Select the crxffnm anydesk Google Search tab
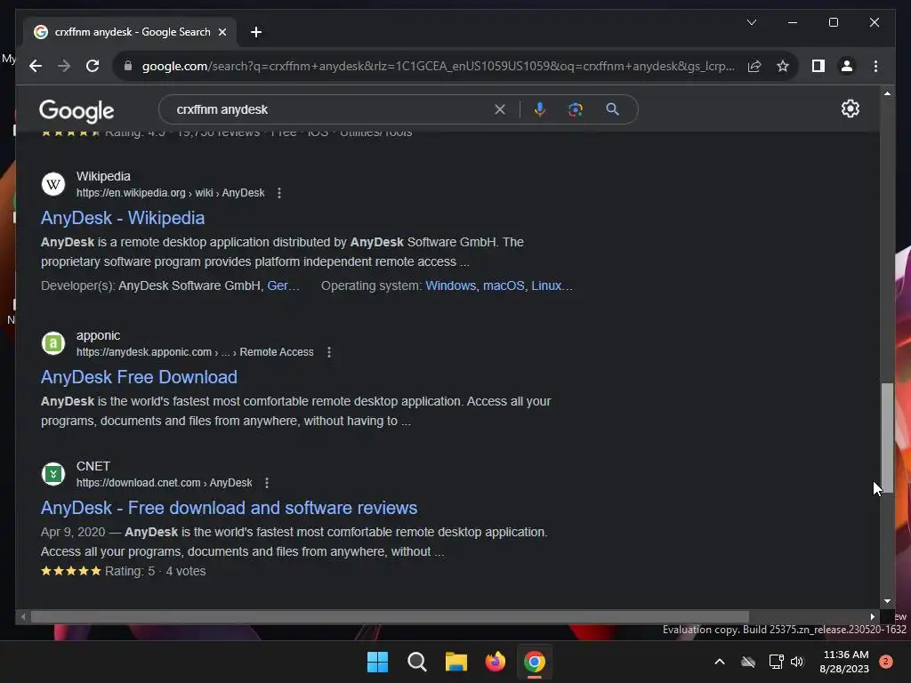Screen dimensions: 911x683 (x=130, y=32)
